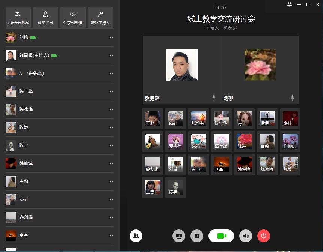Open more options for 刘柳
323x252 pixels.
pyautogui.click(x=110, y=37)
